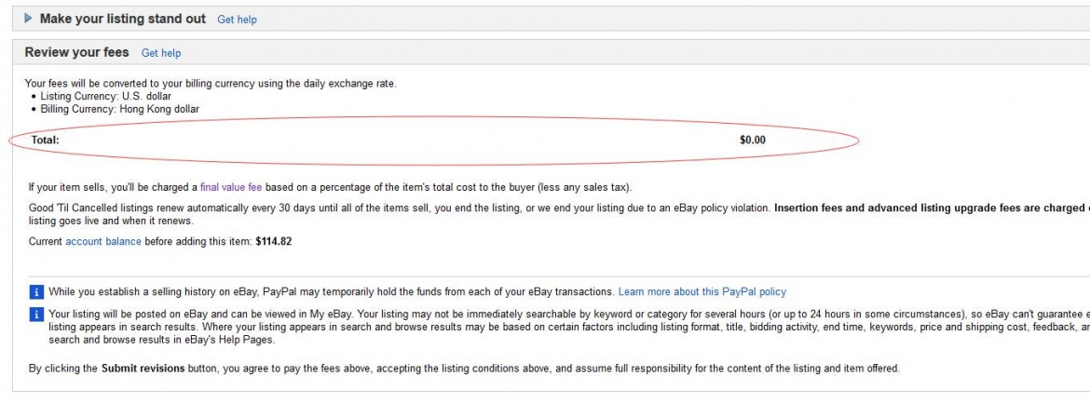Open the 'account balance' link

point(103,241)
